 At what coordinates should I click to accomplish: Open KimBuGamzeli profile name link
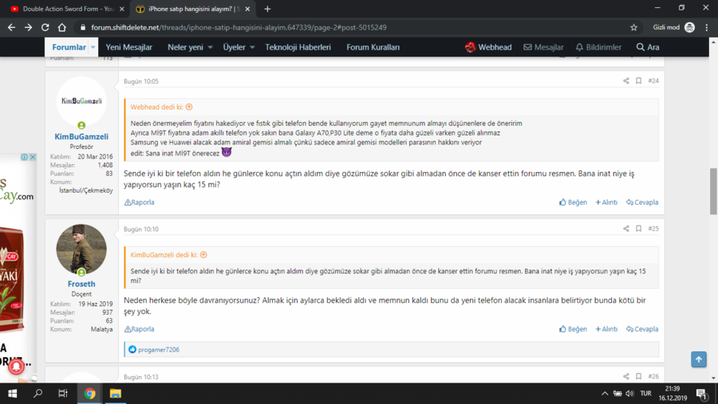[x=81, y=136]
